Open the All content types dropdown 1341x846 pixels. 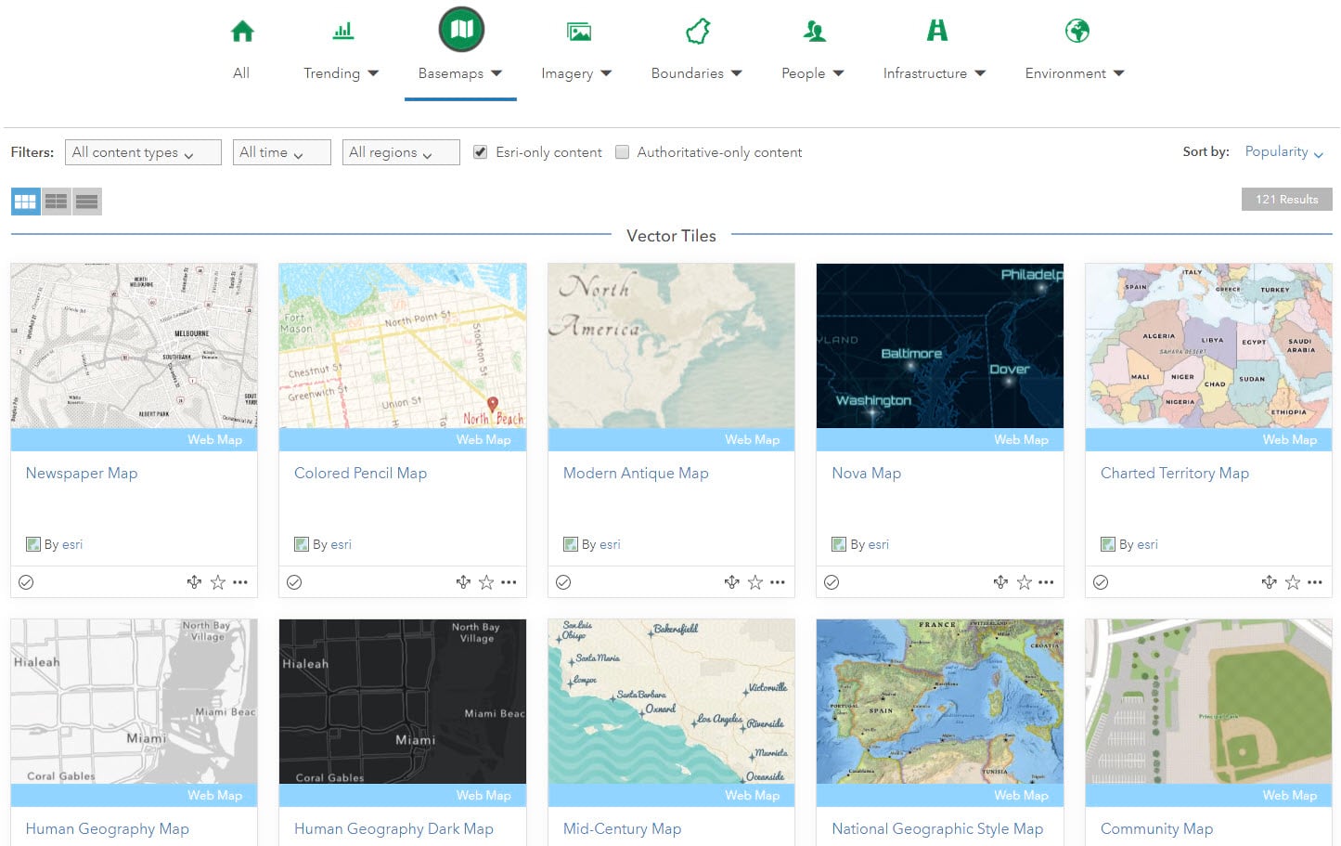click(142, 151)
